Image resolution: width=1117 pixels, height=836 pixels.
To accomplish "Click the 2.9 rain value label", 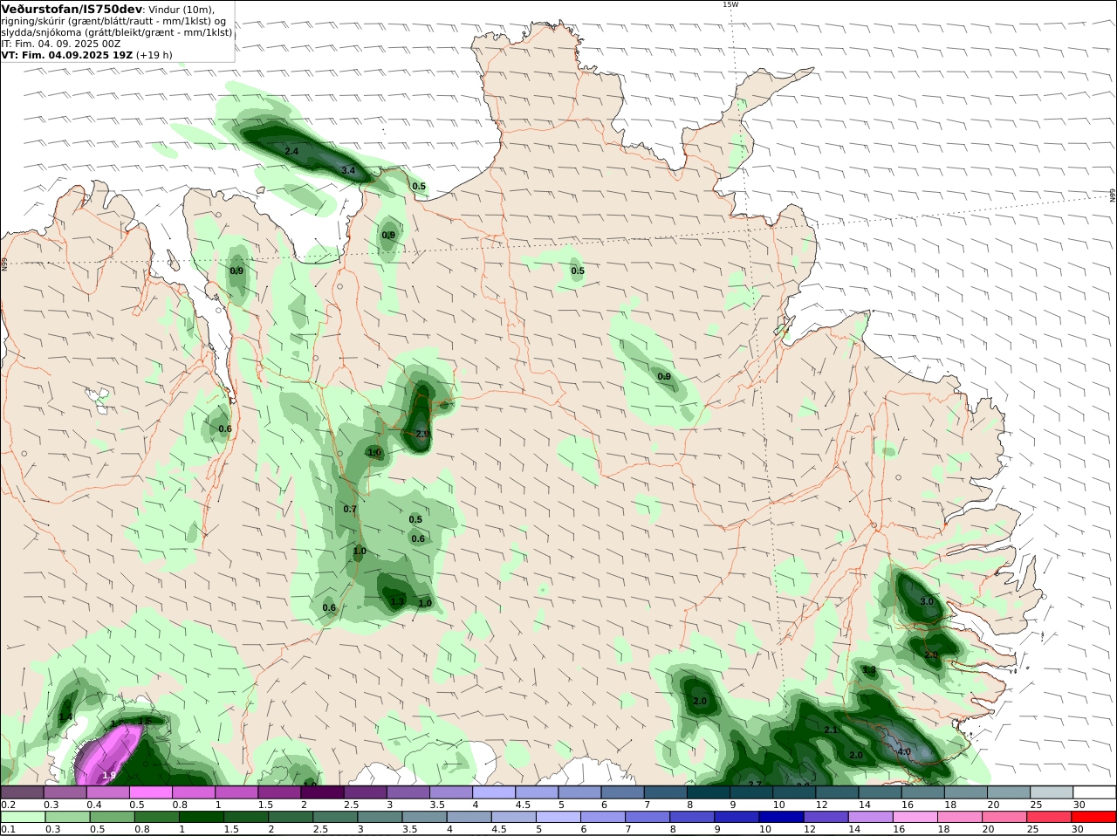I will 422,434.
